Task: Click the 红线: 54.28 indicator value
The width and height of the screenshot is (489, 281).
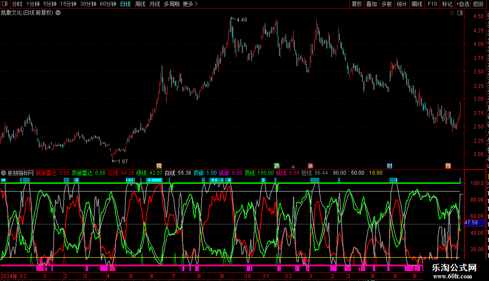Action: [121, 173]
